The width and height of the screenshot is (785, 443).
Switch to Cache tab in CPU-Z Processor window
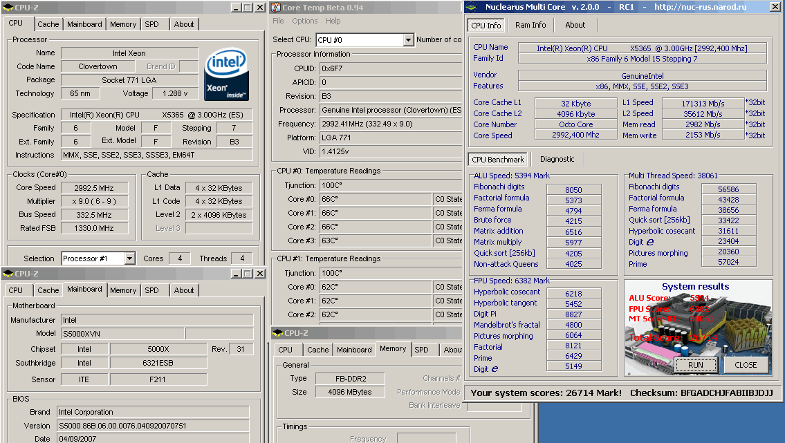[48, 24]
